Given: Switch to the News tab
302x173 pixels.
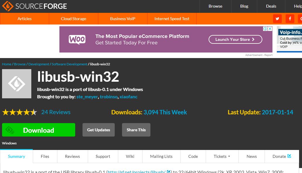Looking at the screenshot, I should [252, 156].
